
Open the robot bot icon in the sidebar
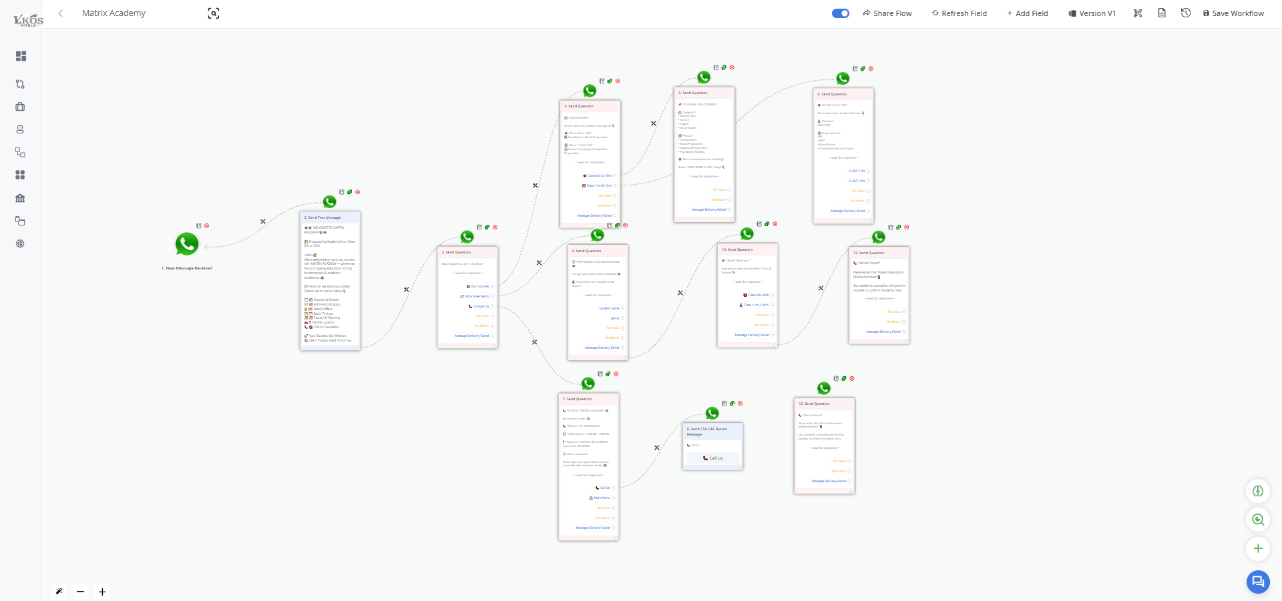[20, 129]
